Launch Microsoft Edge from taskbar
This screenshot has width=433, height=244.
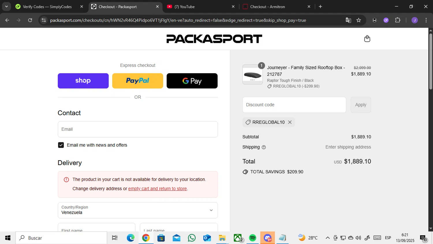130,238
